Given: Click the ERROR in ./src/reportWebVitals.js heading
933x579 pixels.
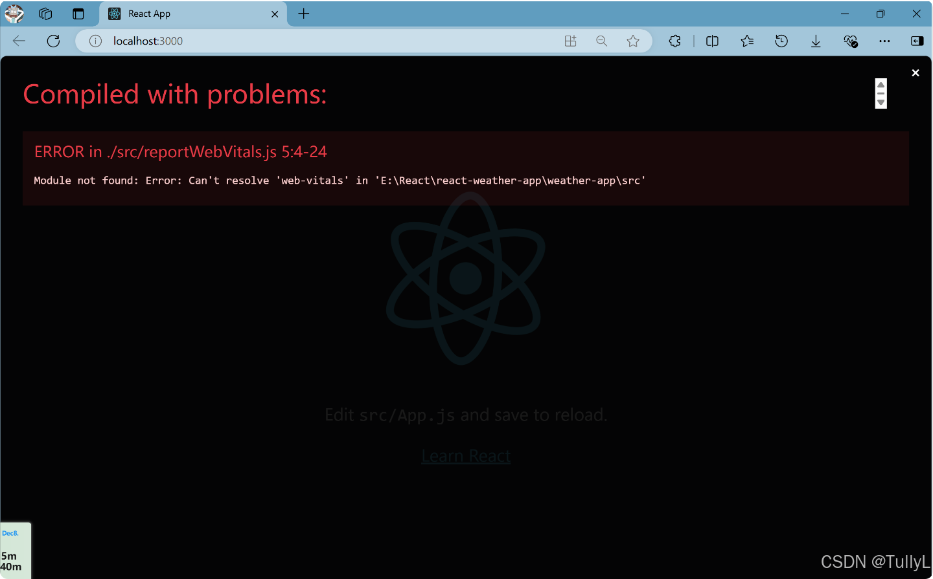Looking at the screenshot, I should pos(181,152).
